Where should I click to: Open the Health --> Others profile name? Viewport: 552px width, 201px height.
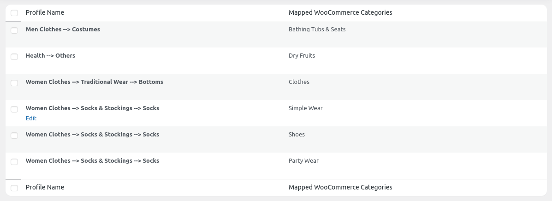point(50,56)
